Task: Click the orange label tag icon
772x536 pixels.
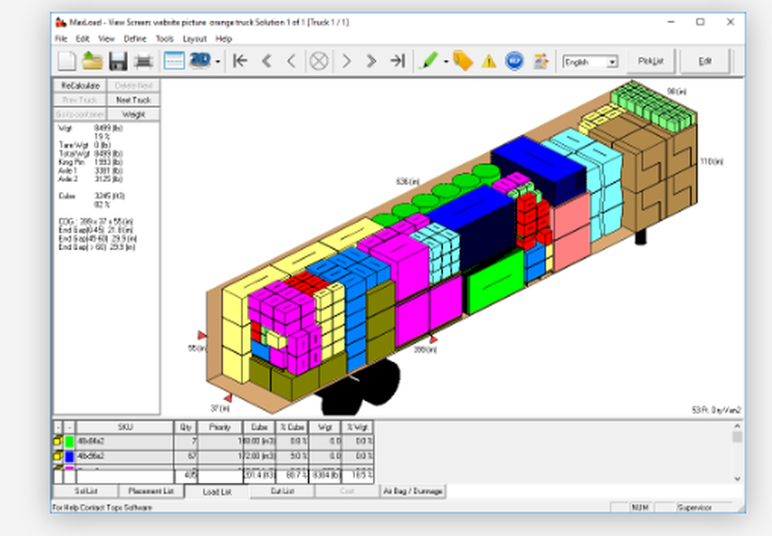Action: pyautogui.click(x=462, y=61)
